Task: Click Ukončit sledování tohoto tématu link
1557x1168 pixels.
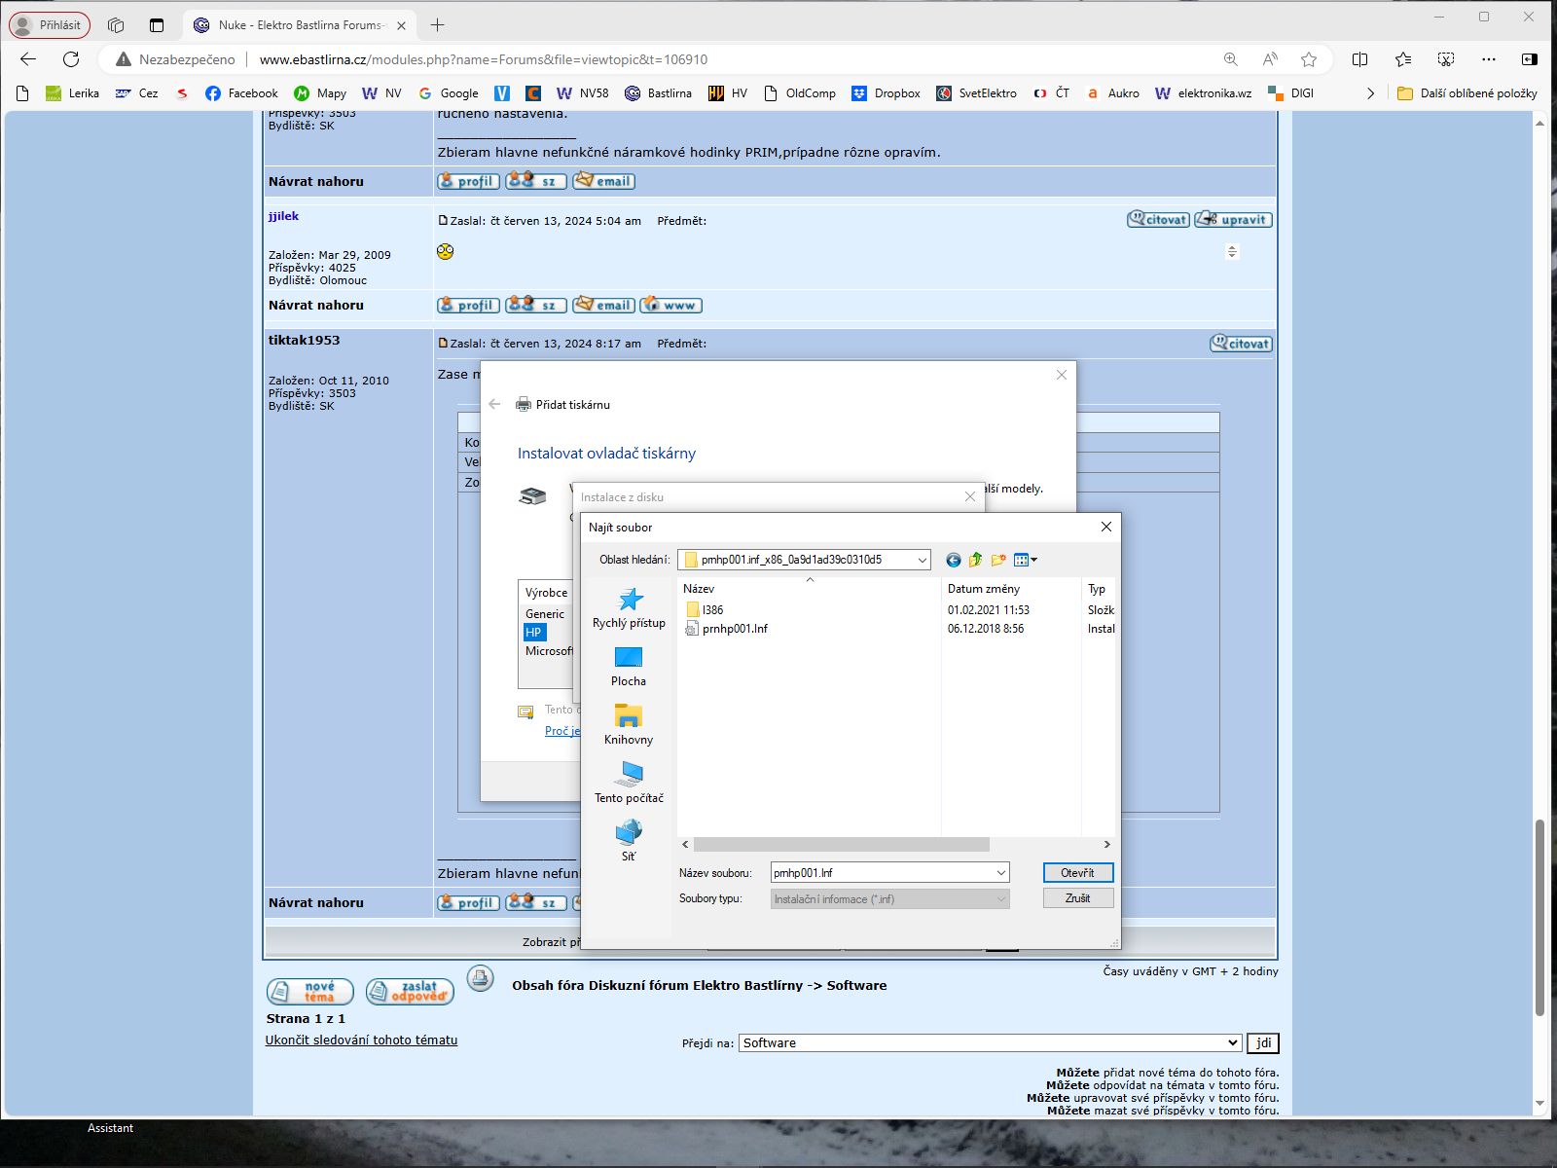Action: tap(361, 1040)
